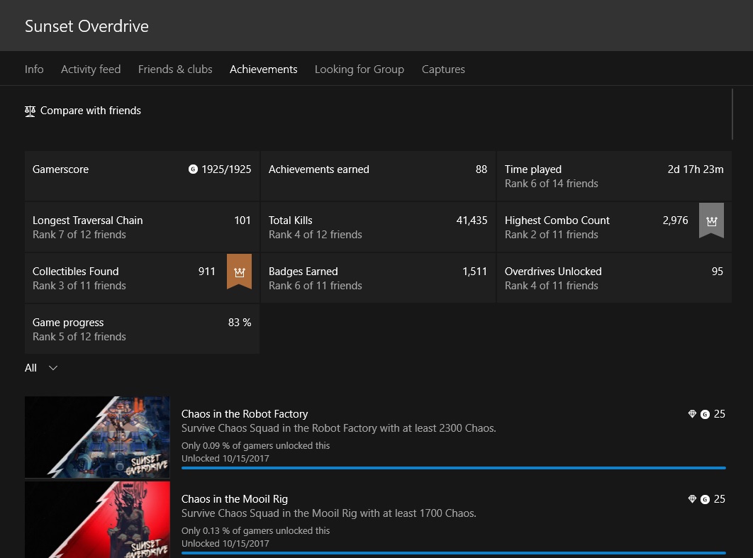Open the Chaos in the Robot Factory title

pyautogui.click(x=245, y=414)
